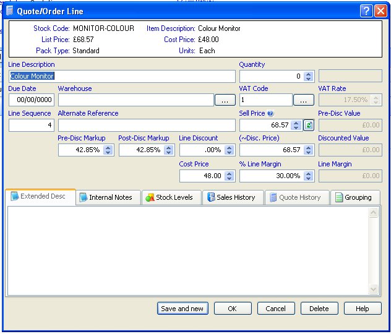
Task: Click the Pack Type Standard value
Action: point(86,51)
